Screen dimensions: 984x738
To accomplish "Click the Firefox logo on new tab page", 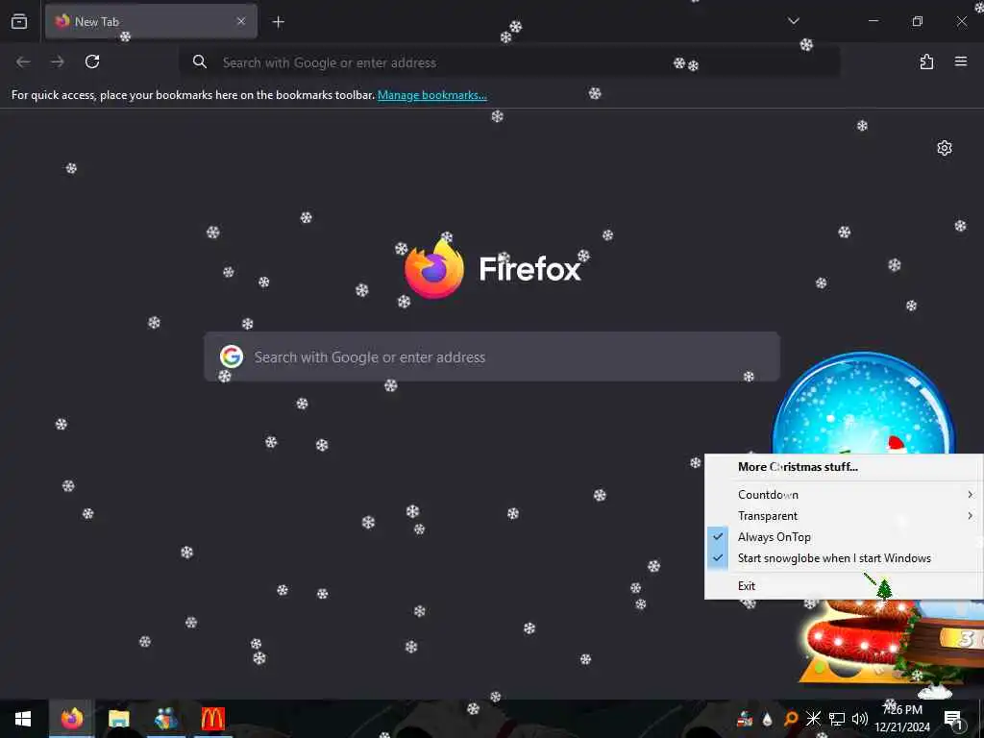I will tap(433, 269).
